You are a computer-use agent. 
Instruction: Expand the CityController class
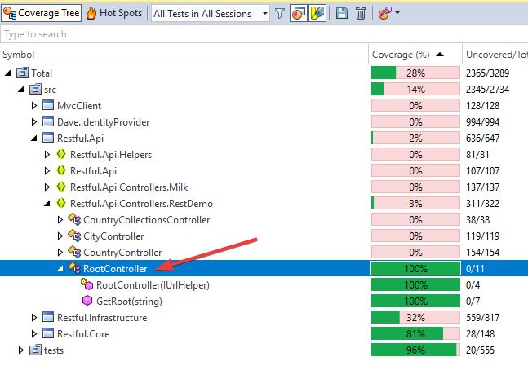tap(60, 236)
